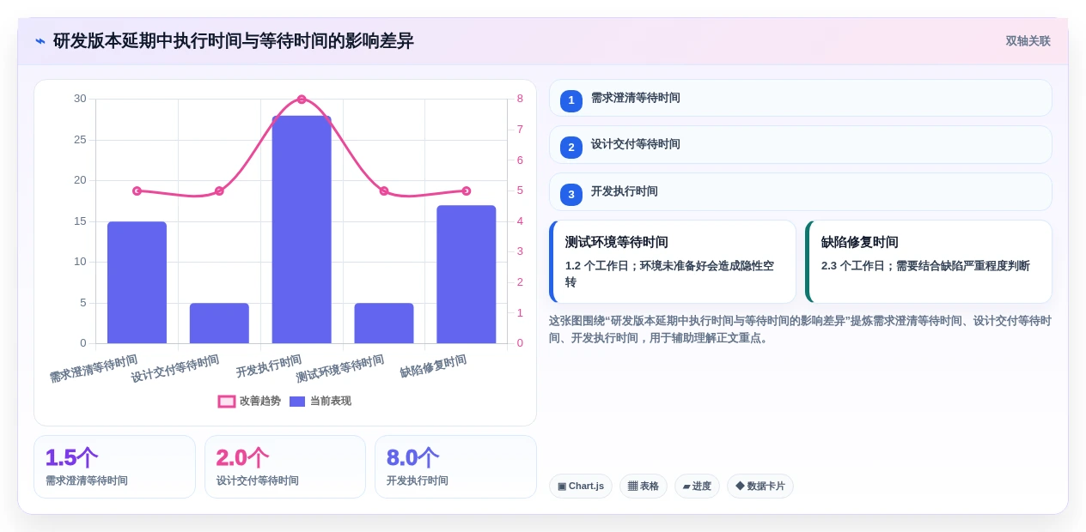
Task: Click the 设计交付等待时间 label under 2.0个
Action: 258,481
